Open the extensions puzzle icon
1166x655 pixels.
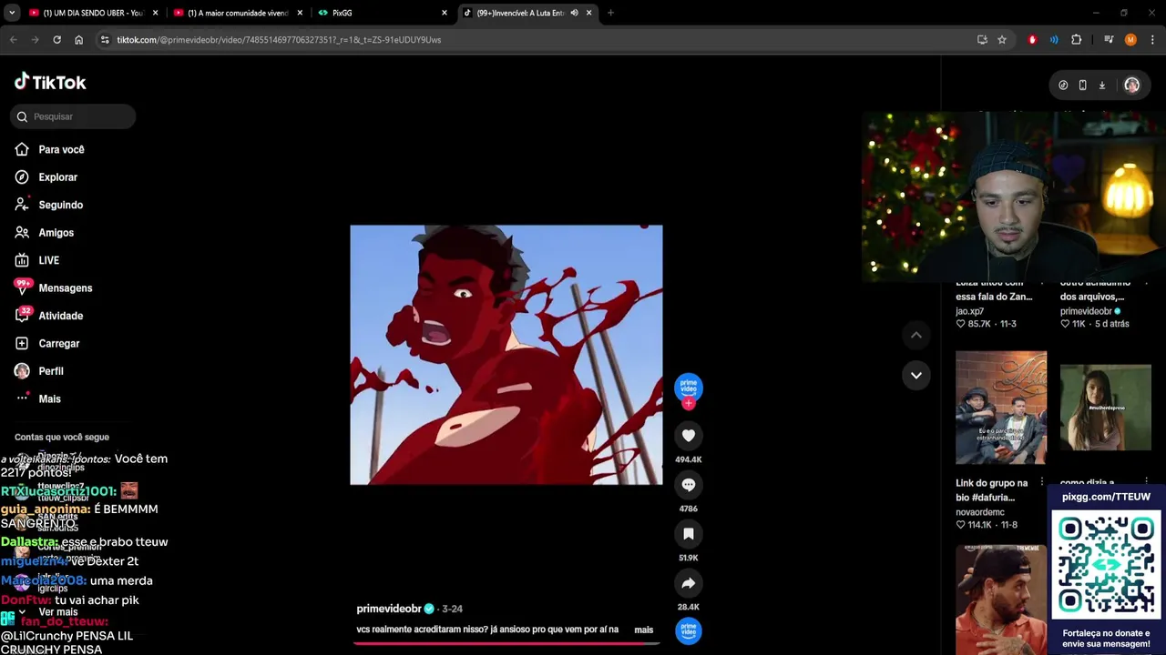tap(1077, 40)
